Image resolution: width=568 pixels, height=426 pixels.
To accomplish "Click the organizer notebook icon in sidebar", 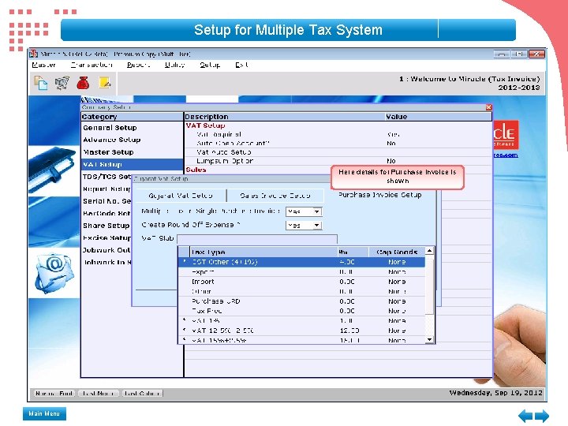I will [54, 169].
